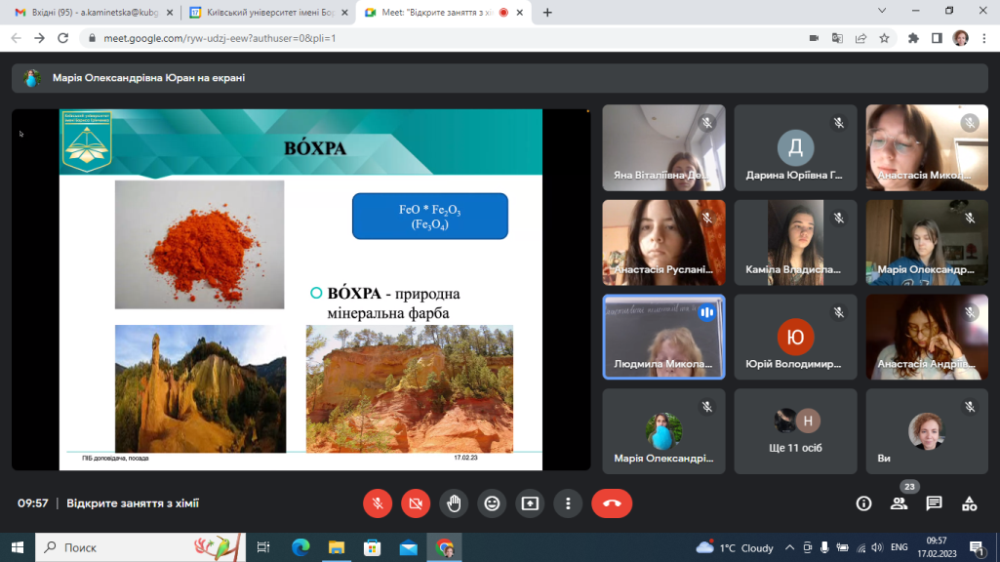Open Task View on the taskbar

tap(262, 547)
